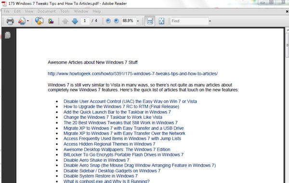Screen dimensions: 289x183
Task: Open the Window menu
Action: (81, 11)
